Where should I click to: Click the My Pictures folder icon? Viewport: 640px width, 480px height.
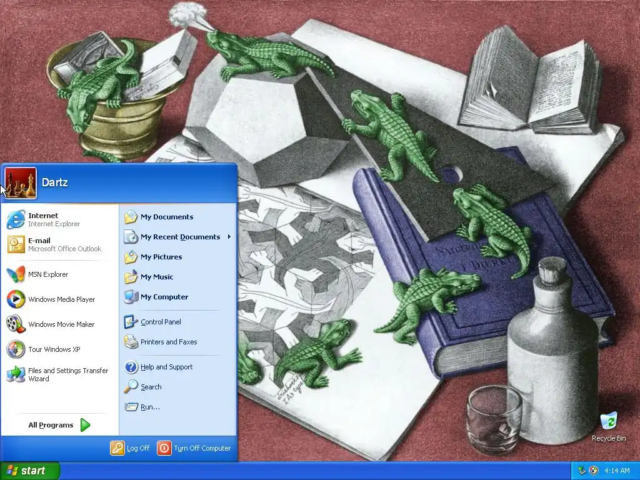[x=131, y=257]
